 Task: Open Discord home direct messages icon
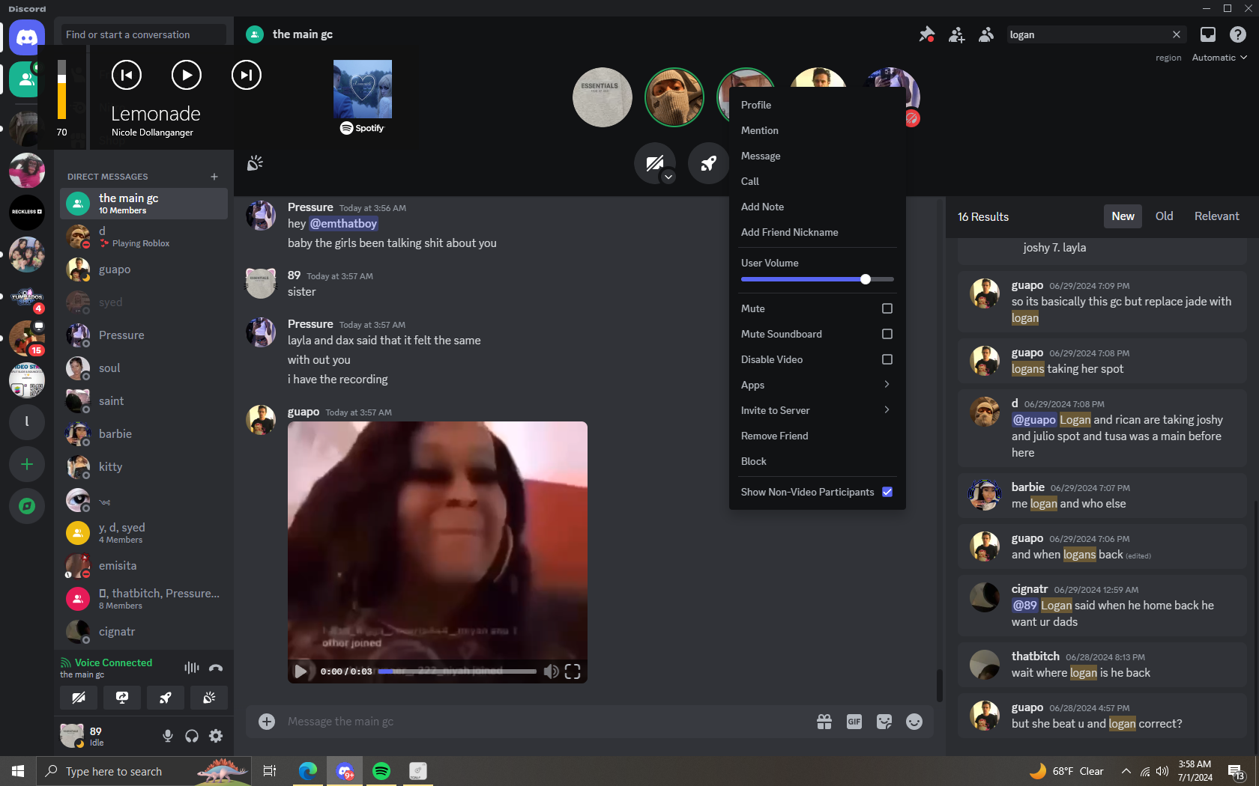(x=27, y=37)
